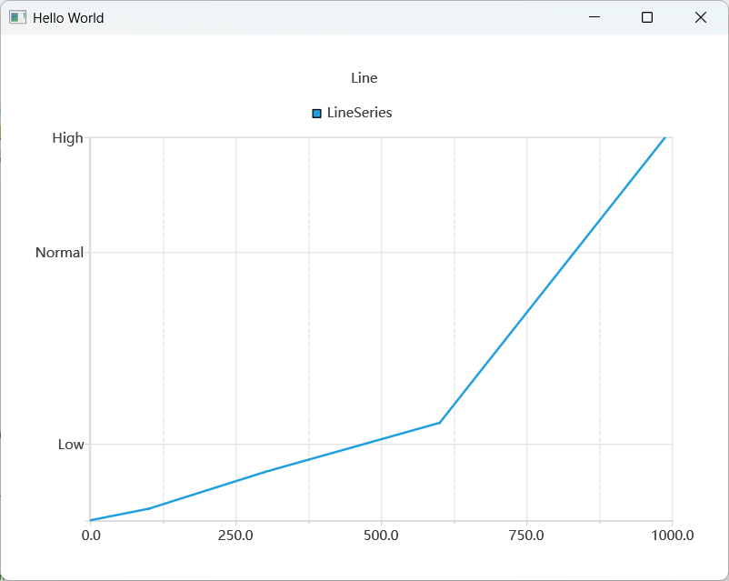This screenshot has width=729, height=581.
Task: Click the 250.0 x-axis label
Action: point(235,536)
